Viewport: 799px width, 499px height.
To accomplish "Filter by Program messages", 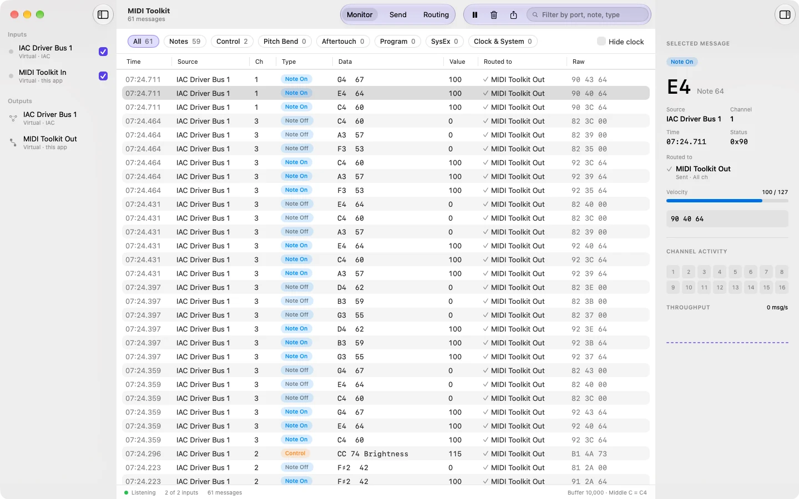I will point(398,42).
